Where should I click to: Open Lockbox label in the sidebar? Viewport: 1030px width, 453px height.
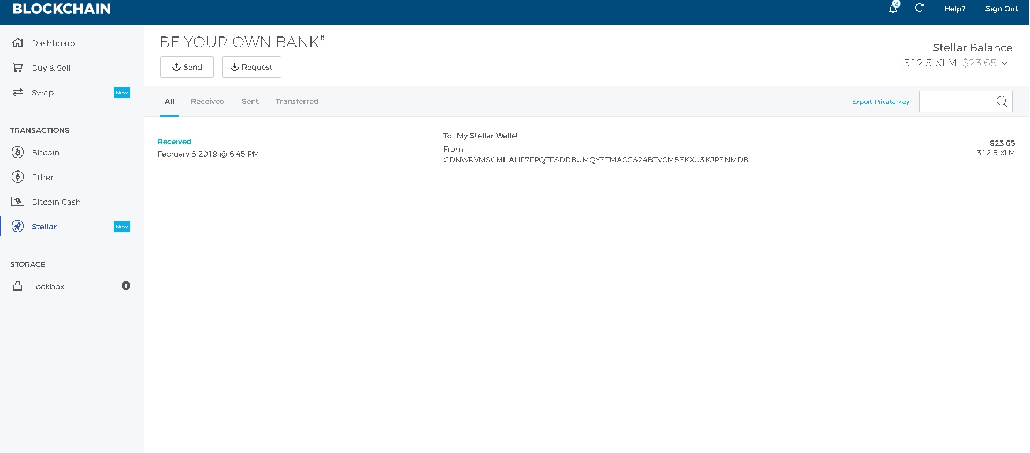[48, 286]
